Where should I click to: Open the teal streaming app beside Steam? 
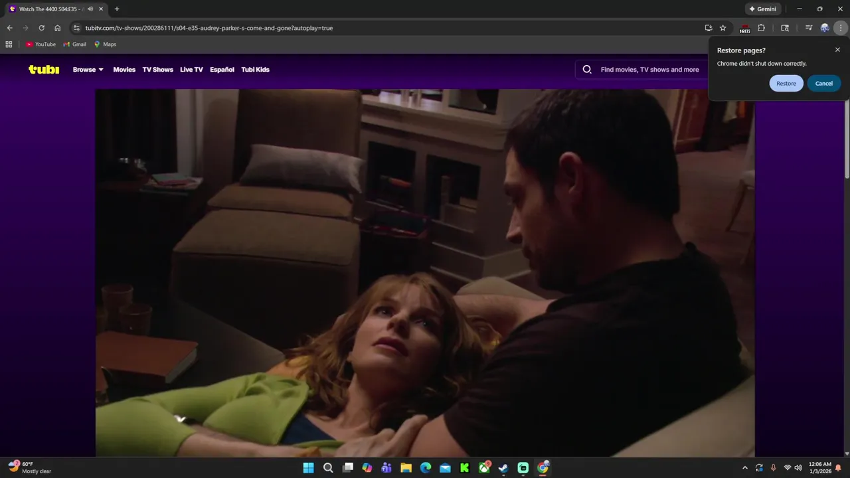[x=523, y=468]
